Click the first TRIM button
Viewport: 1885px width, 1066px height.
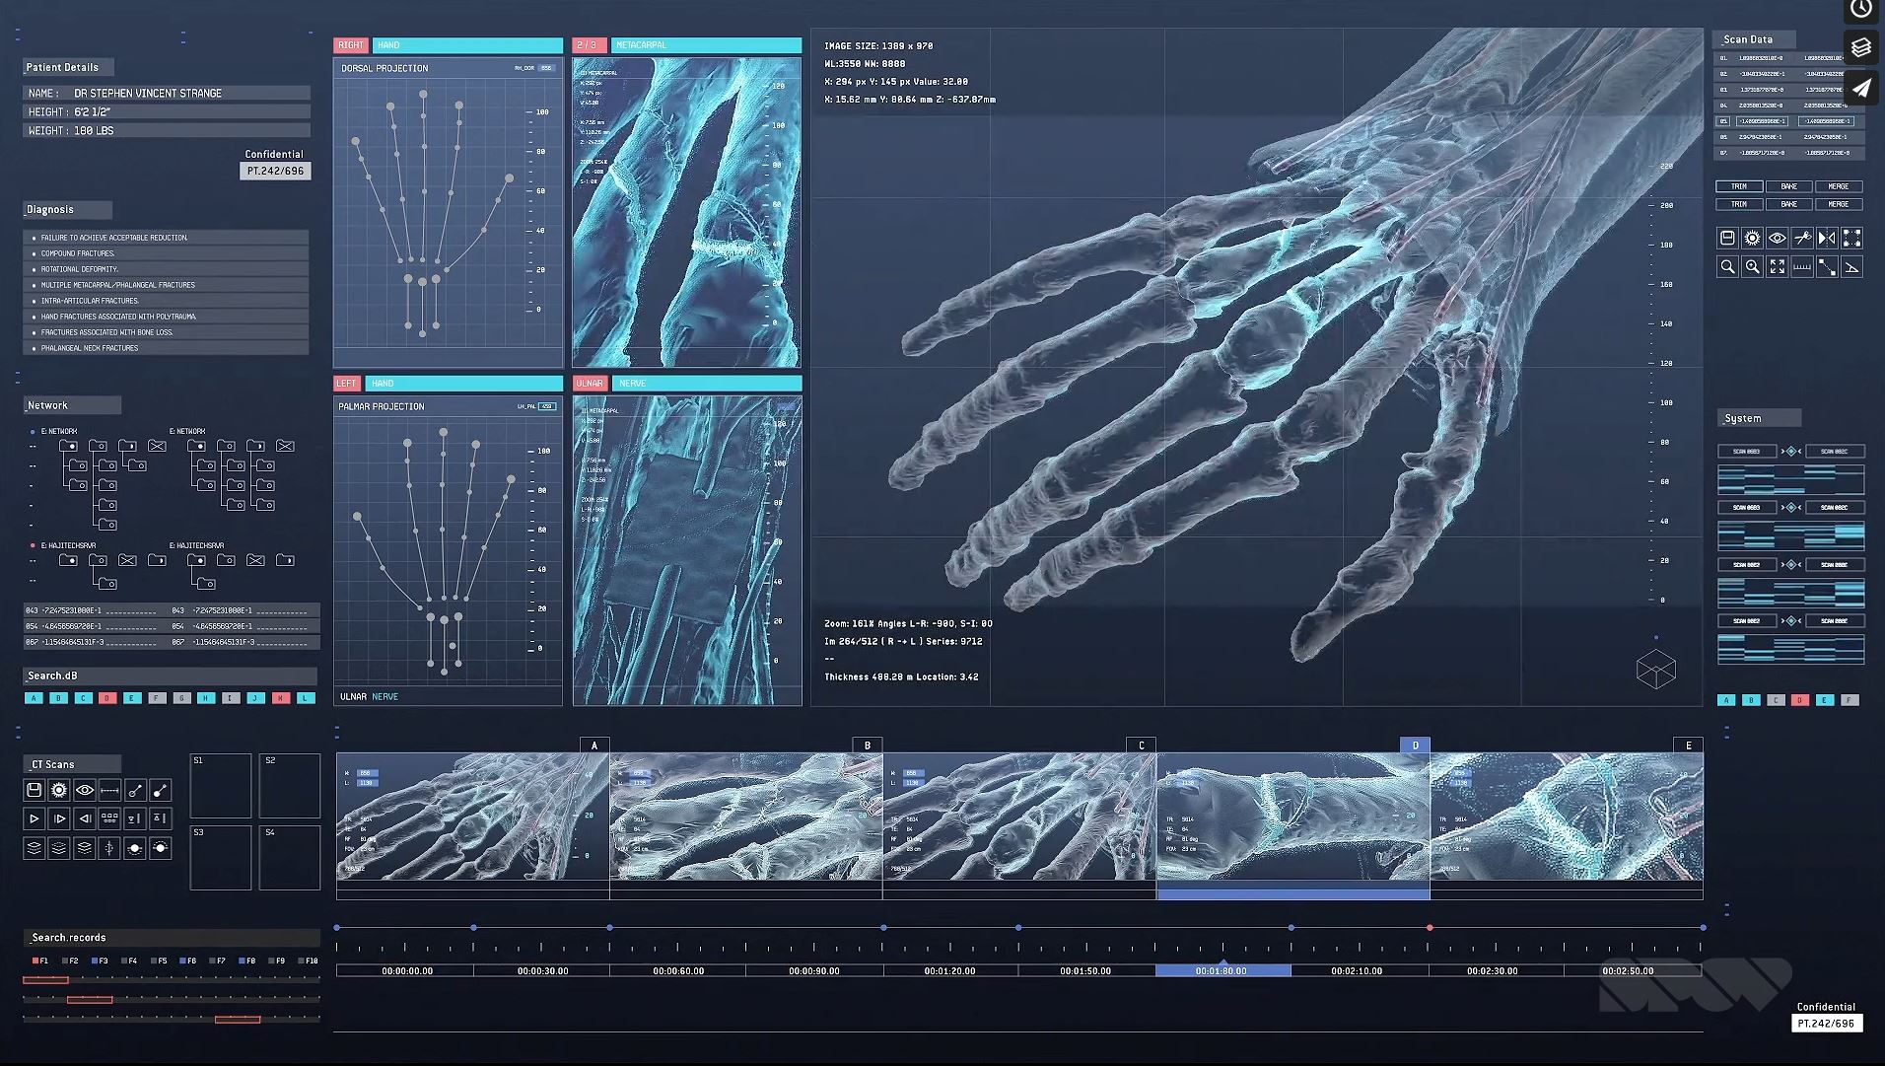click(1739, 186)
